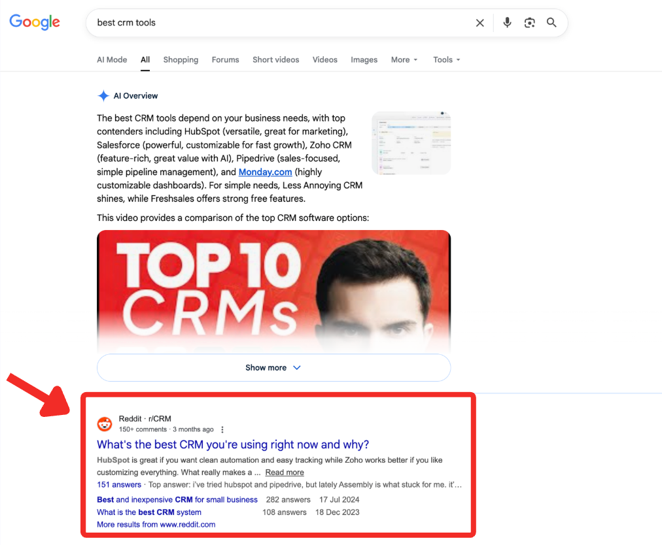Select the All results tab
This screenshot has height=545, width=662.
coord(145,60)
